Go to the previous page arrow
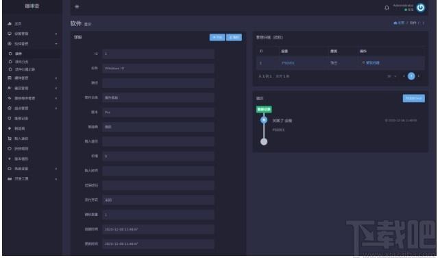 pos(404,76)
